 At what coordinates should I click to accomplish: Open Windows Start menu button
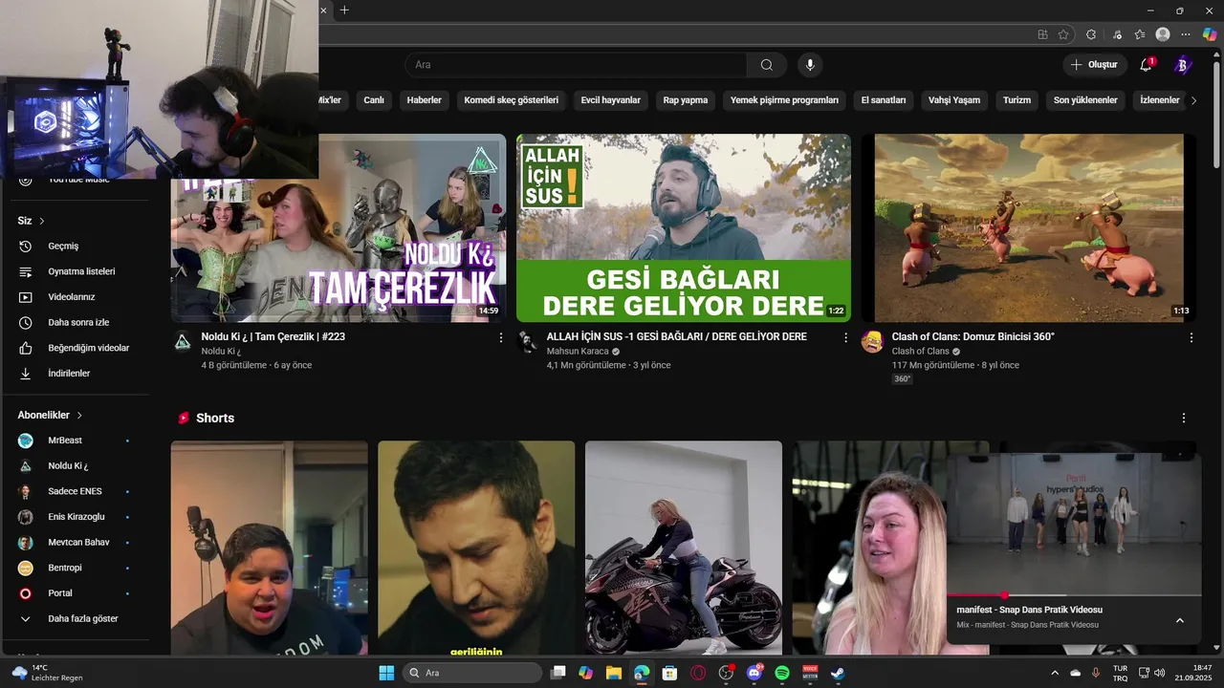386,673
